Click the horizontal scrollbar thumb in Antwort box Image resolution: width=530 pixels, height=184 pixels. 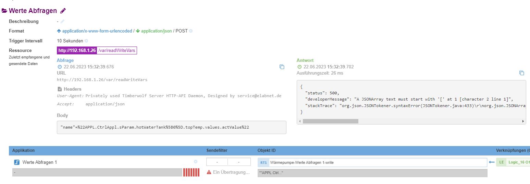330,121
